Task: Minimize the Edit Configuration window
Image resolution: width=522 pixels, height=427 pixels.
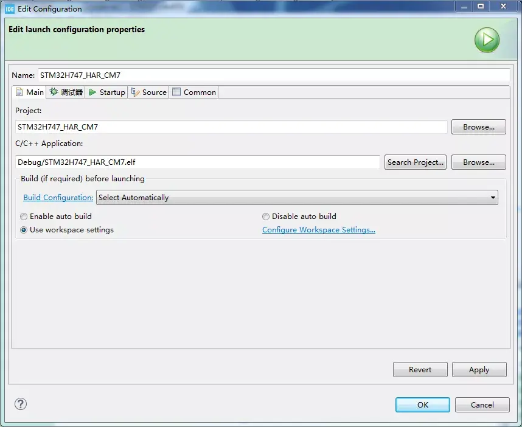Action: click(464, 6)
